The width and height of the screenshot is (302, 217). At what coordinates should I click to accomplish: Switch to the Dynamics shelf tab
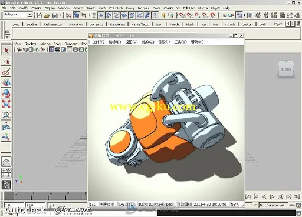pyautogui.click(x=96, y=24)
